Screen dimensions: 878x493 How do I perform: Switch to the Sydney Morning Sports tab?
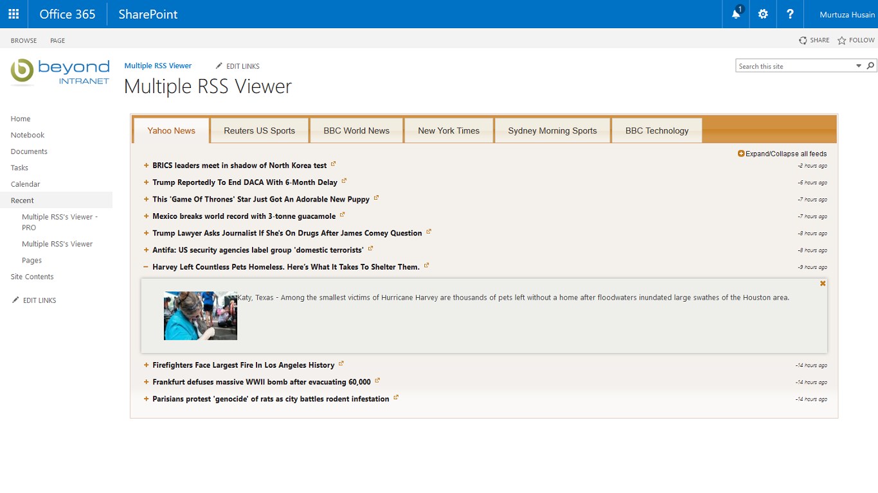(553, 130)
